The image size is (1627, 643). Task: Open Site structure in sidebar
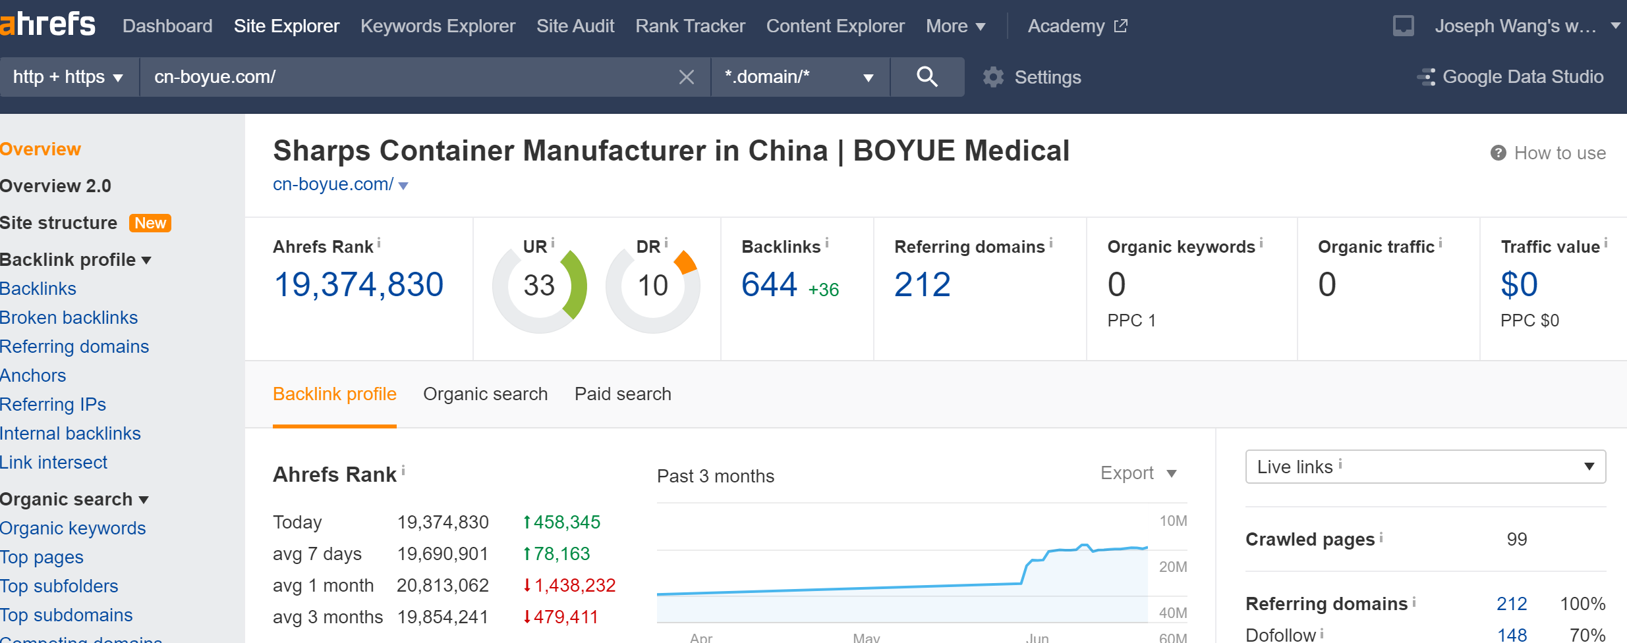pyautogui.click(x=59, y=222)
